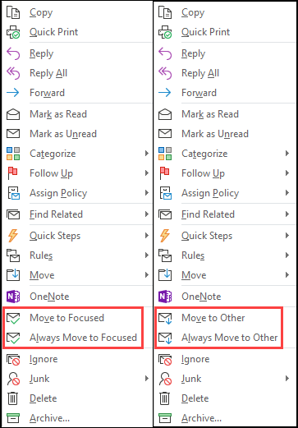Click the Quick Steps lightning icon in right menu
This screenshot has width=298, height=428.
[x=164, y=236]
